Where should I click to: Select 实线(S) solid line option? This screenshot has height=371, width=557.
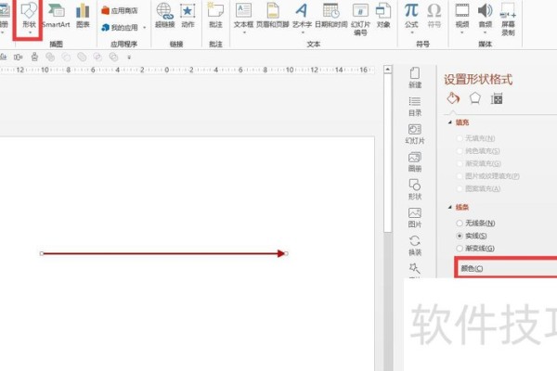click(x=472, y=236)
